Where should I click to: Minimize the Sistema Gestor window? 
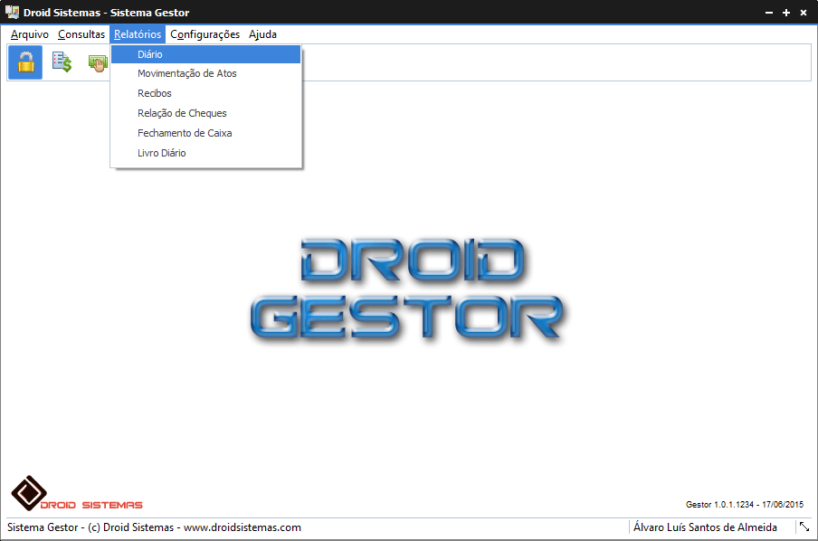click(769, 13)
